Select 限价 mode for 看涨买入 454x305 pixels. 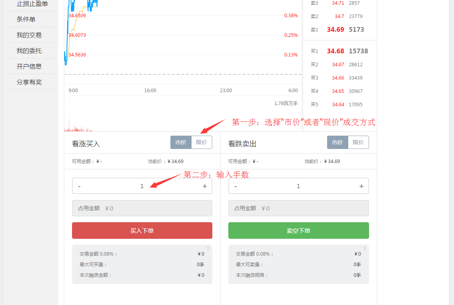pos(201,142)
